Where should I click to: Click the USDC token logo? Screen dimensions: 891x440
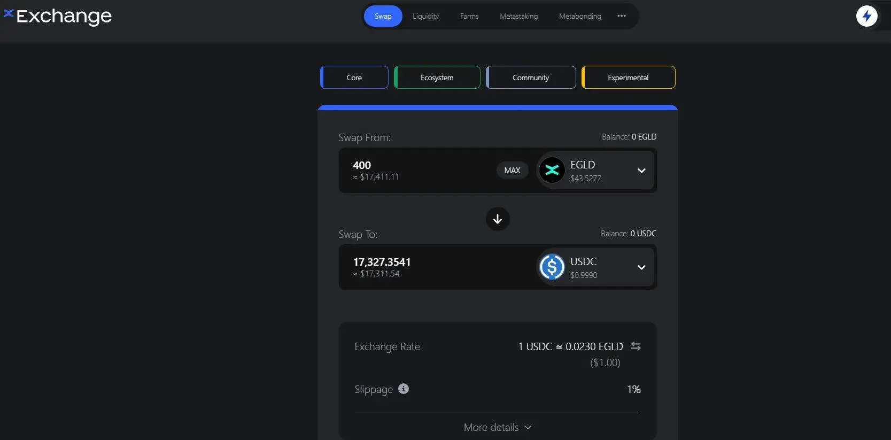pyautogui.click(x=552, y=267)
